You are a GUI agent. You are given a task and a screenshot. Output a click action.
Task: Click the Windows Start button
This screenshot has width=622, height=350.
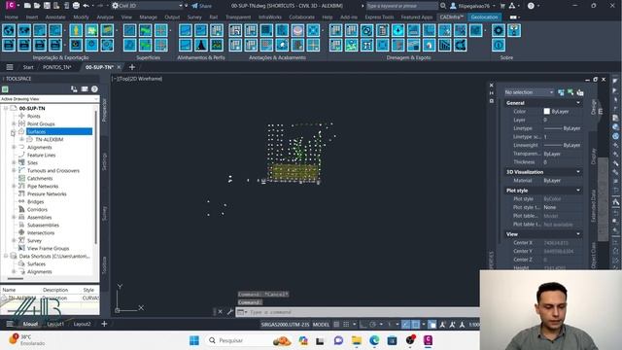pos(194,340)
